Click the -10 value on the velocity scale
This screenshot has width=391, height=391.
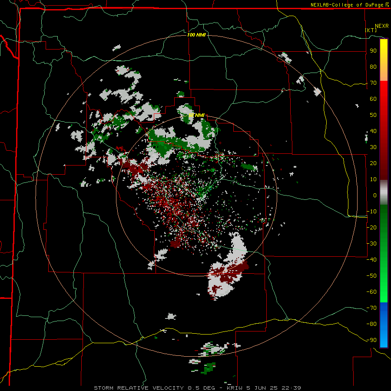coord(371,212)
